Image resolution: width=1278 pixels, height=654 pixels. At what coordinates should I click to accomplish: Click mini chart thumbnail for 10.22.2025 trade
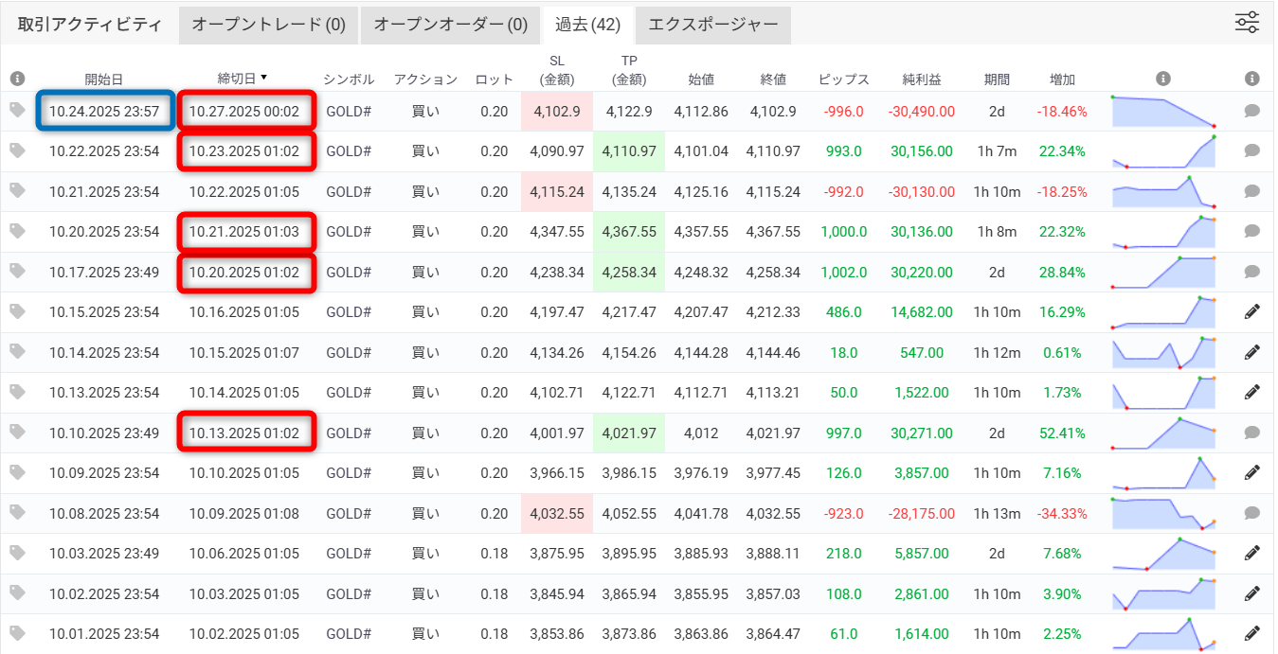click(x=1163, y=151)
